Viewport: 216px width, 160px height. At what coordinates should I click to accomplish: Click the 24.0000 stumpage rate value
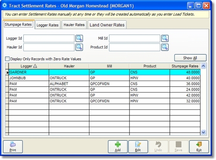[185, 90]
